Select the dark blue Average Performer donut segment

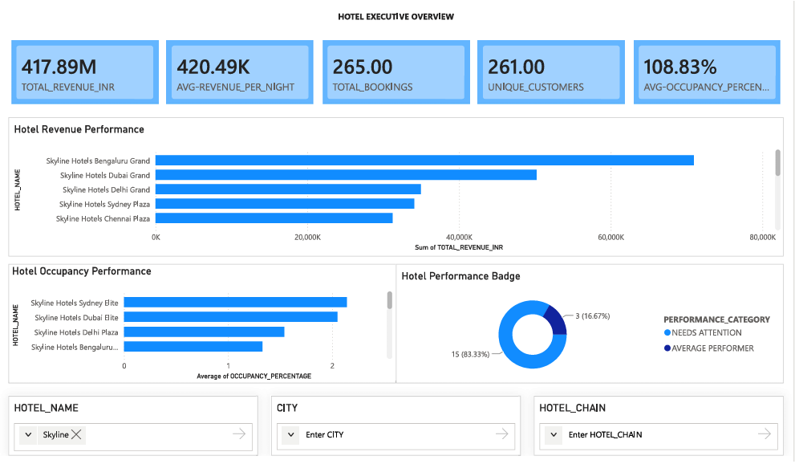point(556,320)
